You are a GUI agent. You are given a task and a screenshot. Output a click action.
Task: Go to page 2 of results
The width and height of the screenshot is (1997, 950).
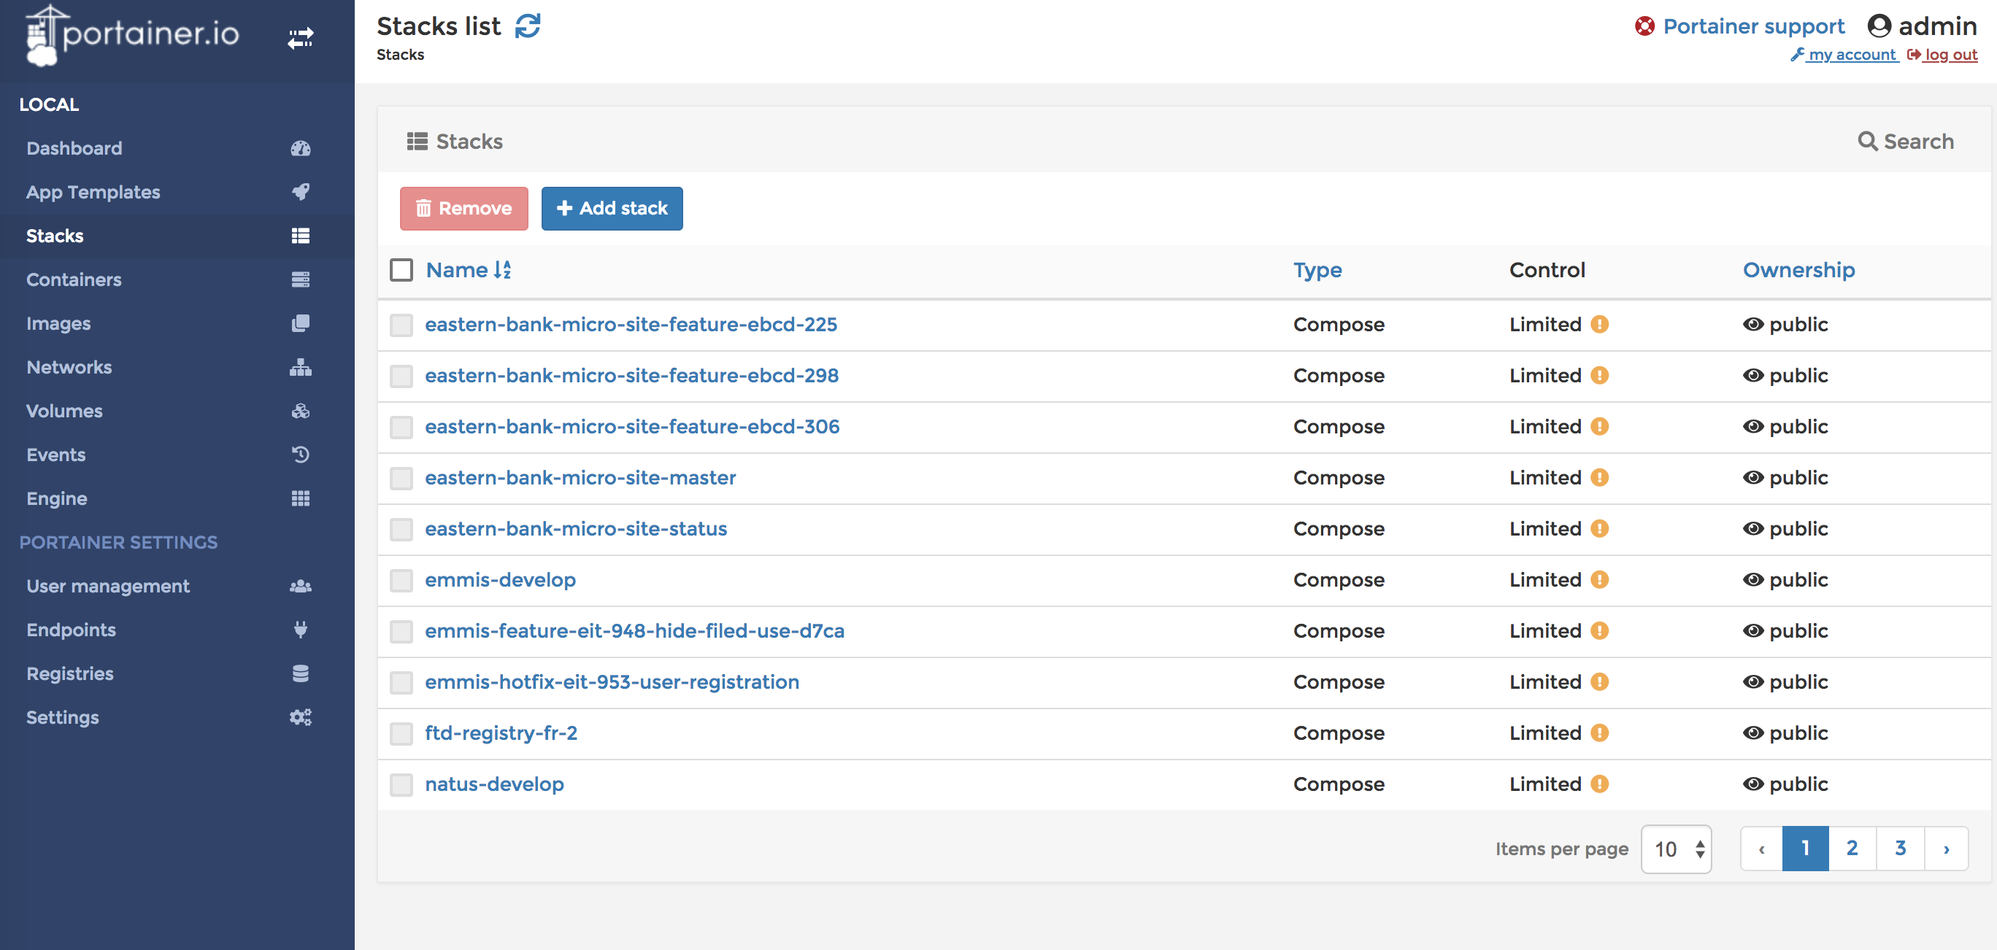coord(1852,849)
